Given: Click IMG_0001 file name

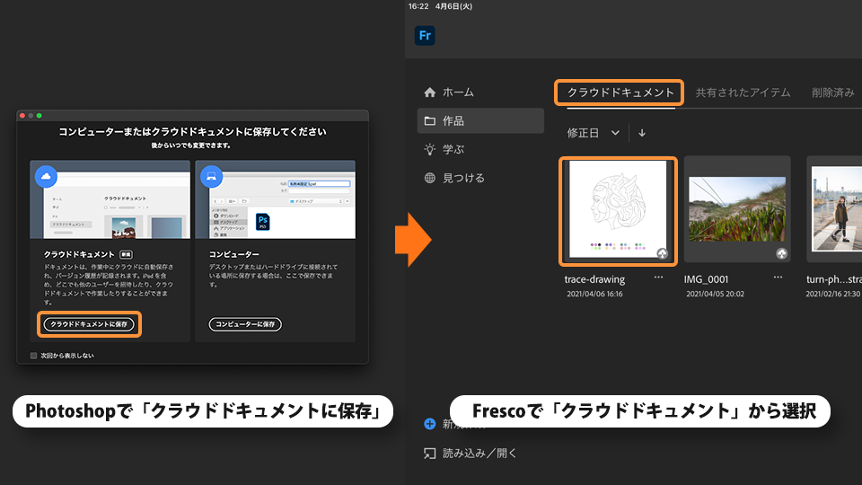Looking at the screenshot, I should tap(706, 279).
